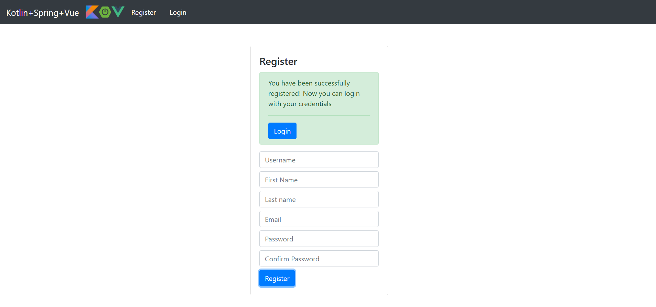This screenshot has width=656, height=307.
Task: Click the green alert's empty area beside Login
Action: click(x=337, y=131)
